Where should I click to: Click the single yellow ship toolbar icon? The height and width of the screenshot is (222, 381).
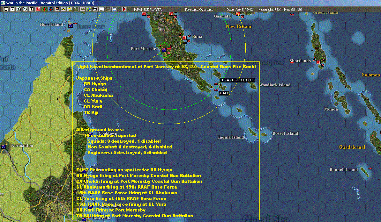tap(63, 9)
